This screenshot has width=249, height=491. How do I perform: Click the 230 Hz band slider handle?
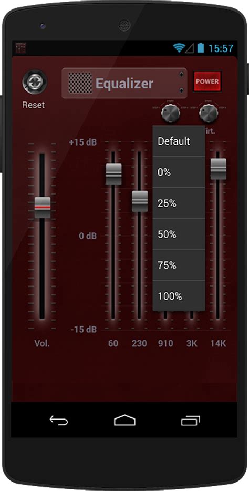point(140,201)
